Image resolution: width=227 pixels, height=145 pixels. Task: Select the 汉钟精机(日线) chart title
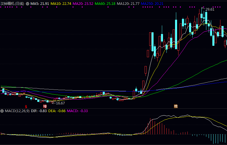pos(12,4)
